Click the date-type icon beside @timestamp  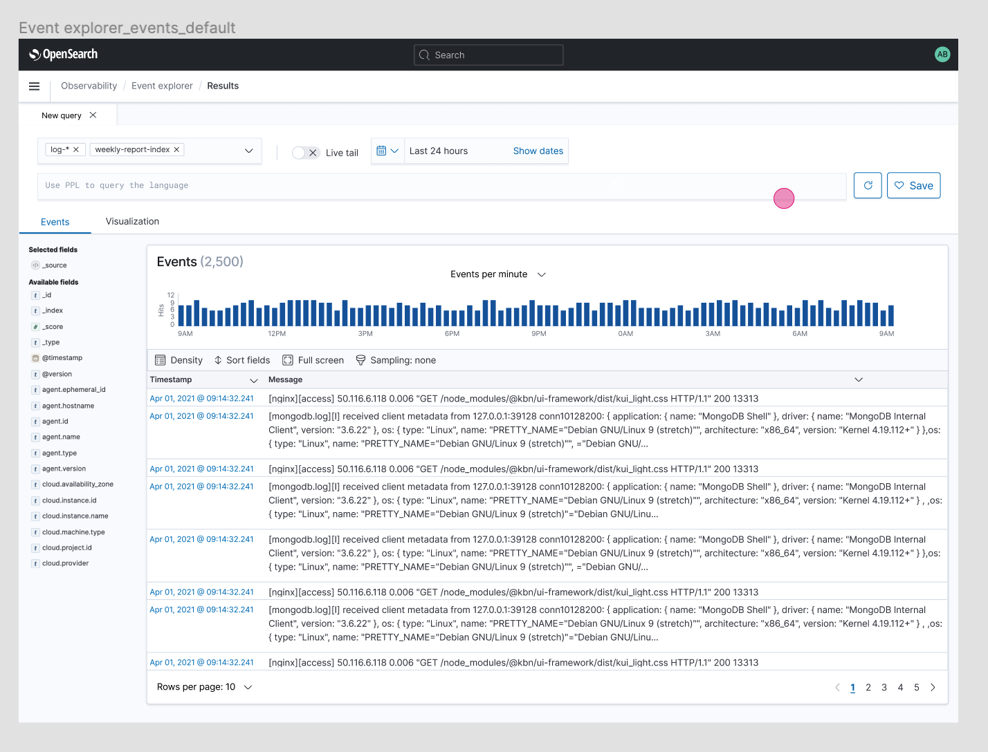click(35, 358)
